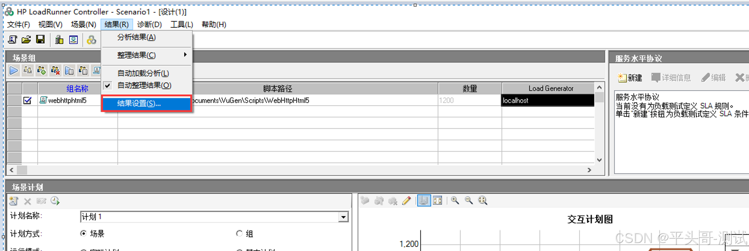The image size is (749, 251).
Task: Select the 组 schedule-by radio button
Action: click(239, 233)
